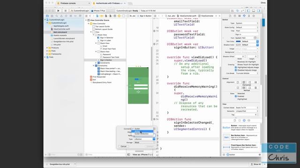
Task: Open the Quick Help inspector icon
Action: coord(235,16)
